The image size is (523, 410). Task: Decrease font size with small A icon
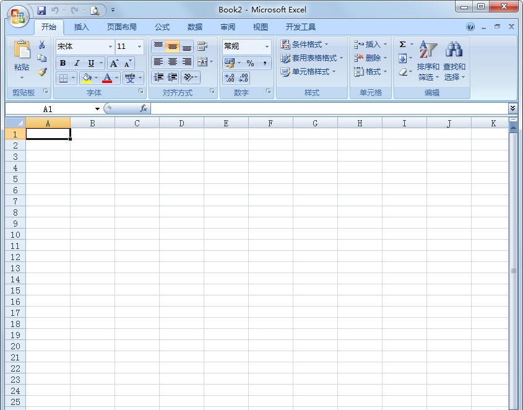(128, 63)
